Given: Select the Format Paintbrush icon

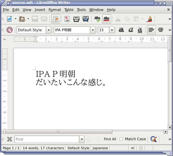Looking at the screenshot, I should pyautogui.click(x=149, y=19).
